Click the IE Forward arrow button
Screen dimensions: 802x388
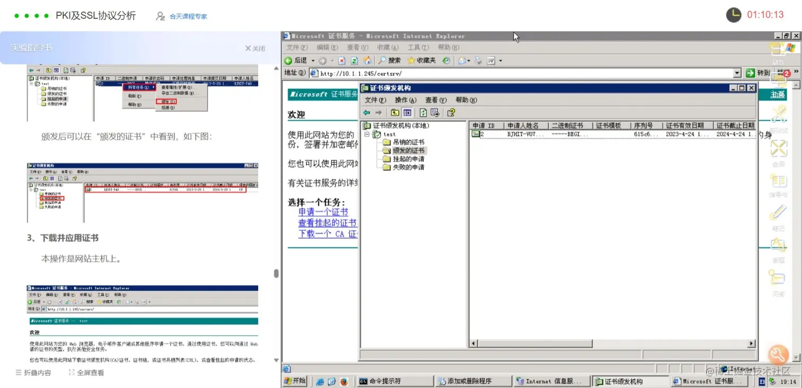[322, 60]
